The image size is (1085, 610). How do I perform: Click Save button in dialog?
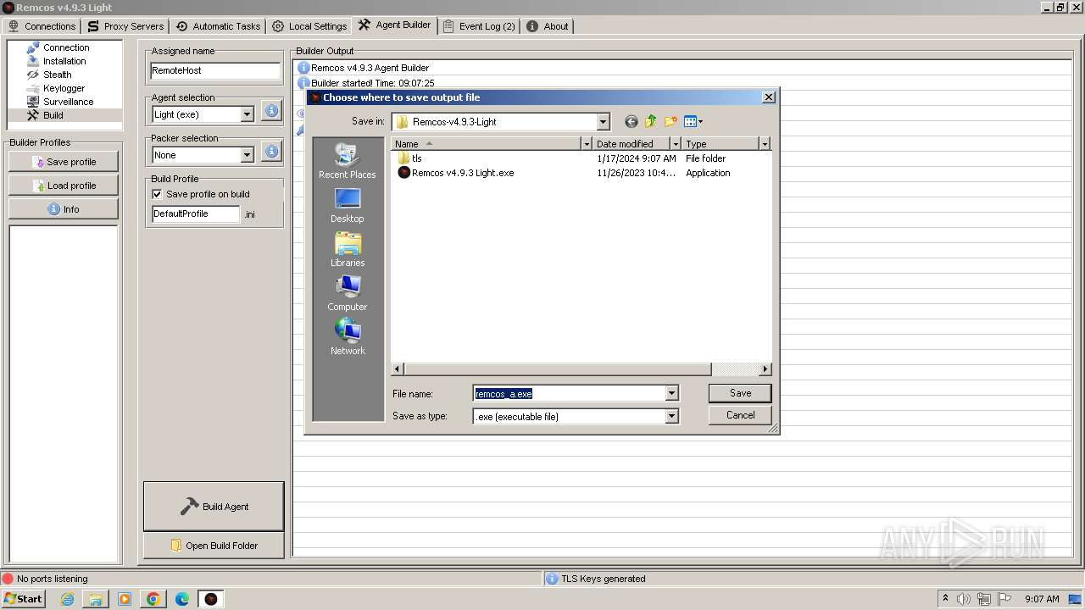pos(740,393)
